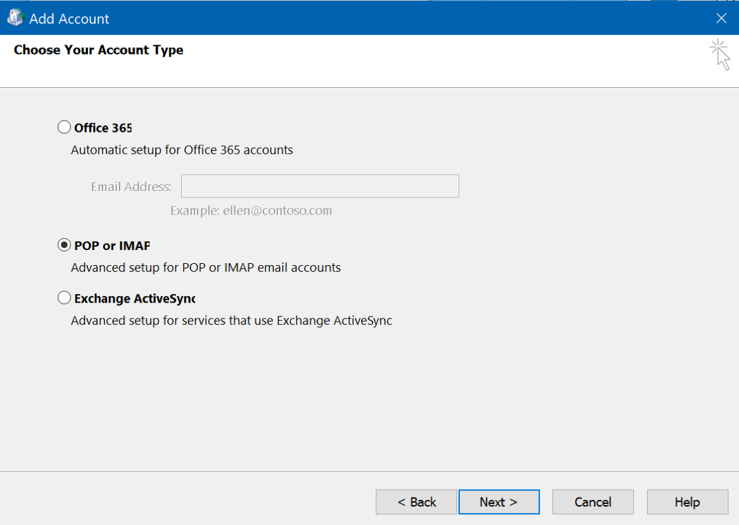Select the Exchange ActiveSync radio button
The width and height of the screenshot is (739, 525).
[64, 298]
